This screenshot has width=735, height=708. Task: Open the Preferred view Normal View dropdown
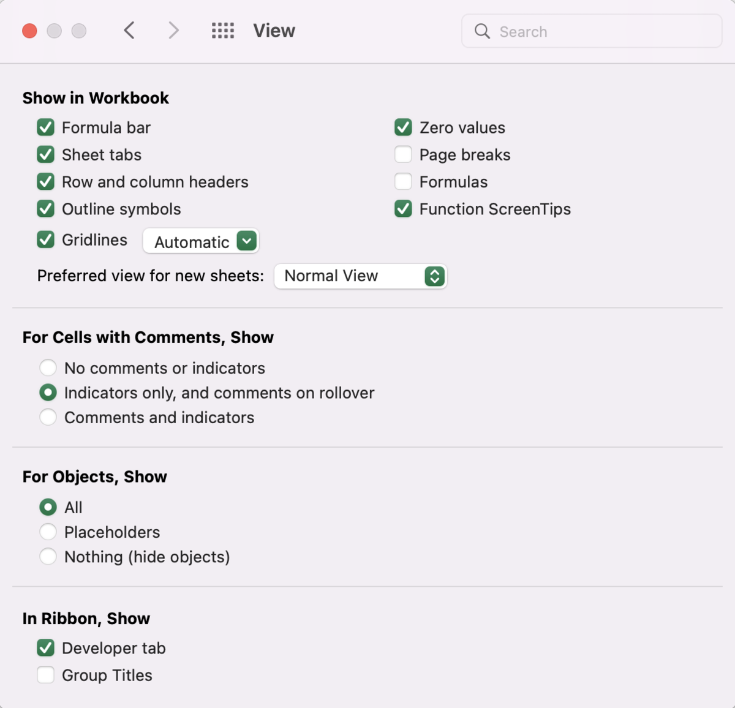[x=360, y=276]
